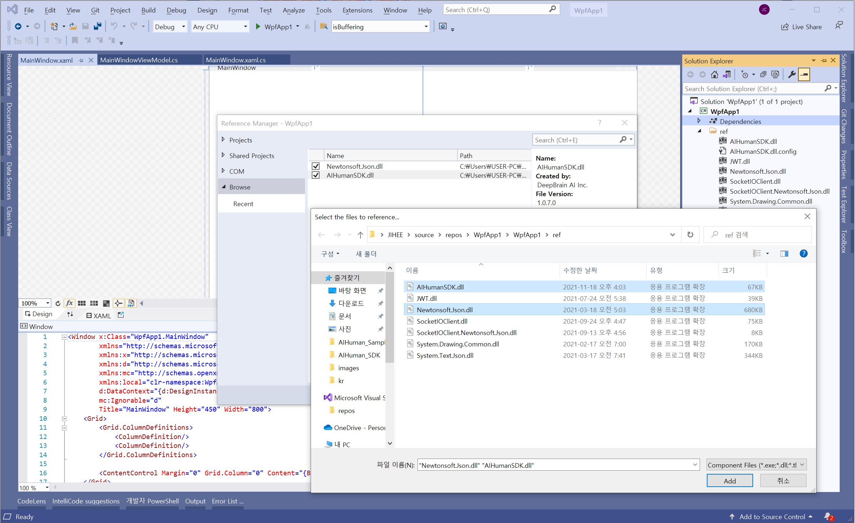Click Pending Changes Filter clock icon
Viewport: 855px width, 523px height.
pos(744,74)
